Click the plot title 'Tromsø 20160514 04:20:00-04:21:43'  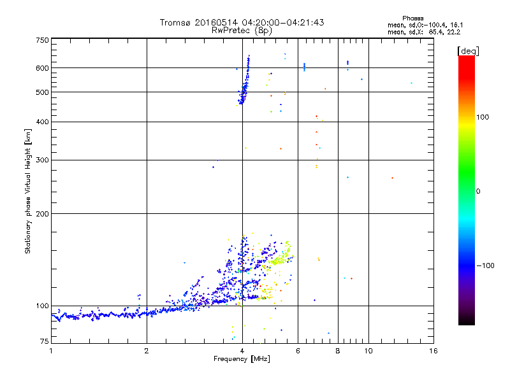(242, 22)
